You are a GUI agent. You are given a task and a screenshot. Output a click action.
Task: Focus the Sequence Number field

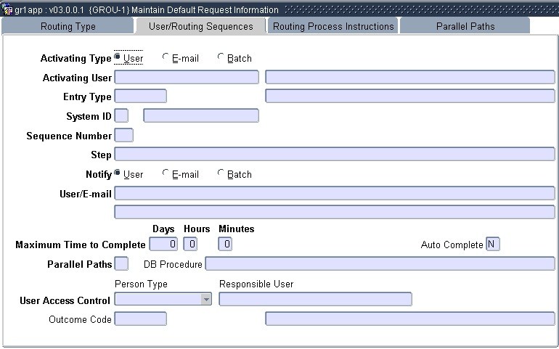[x=124, y=135]
